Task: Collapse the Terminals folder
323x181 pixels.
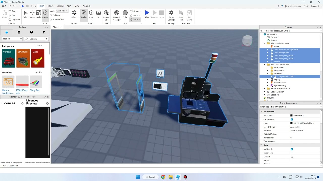Action: (x=268, y=74)
